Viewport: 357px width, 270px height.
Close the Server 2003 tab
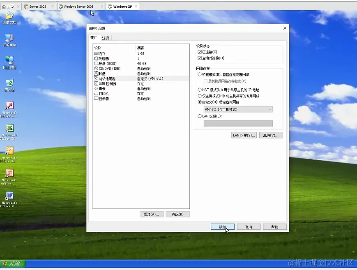pos(53,7)
